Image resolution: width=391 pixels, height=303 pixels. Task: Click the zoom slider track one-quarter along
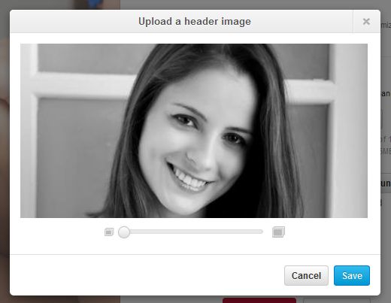point(154,232)
